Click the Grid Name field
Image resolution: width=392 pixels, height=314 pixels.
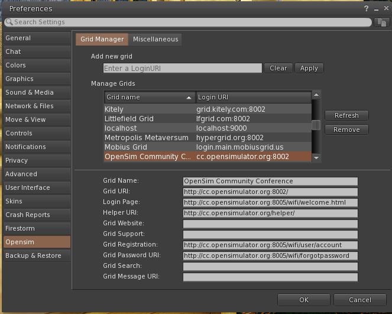[x=270, y=182]
